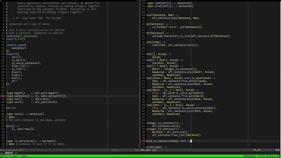Click cursor position '71,31' in right status line
Image resolution: width=281 pixels, height=158 pixels.
pyautogui.click(x=257, y=150)
